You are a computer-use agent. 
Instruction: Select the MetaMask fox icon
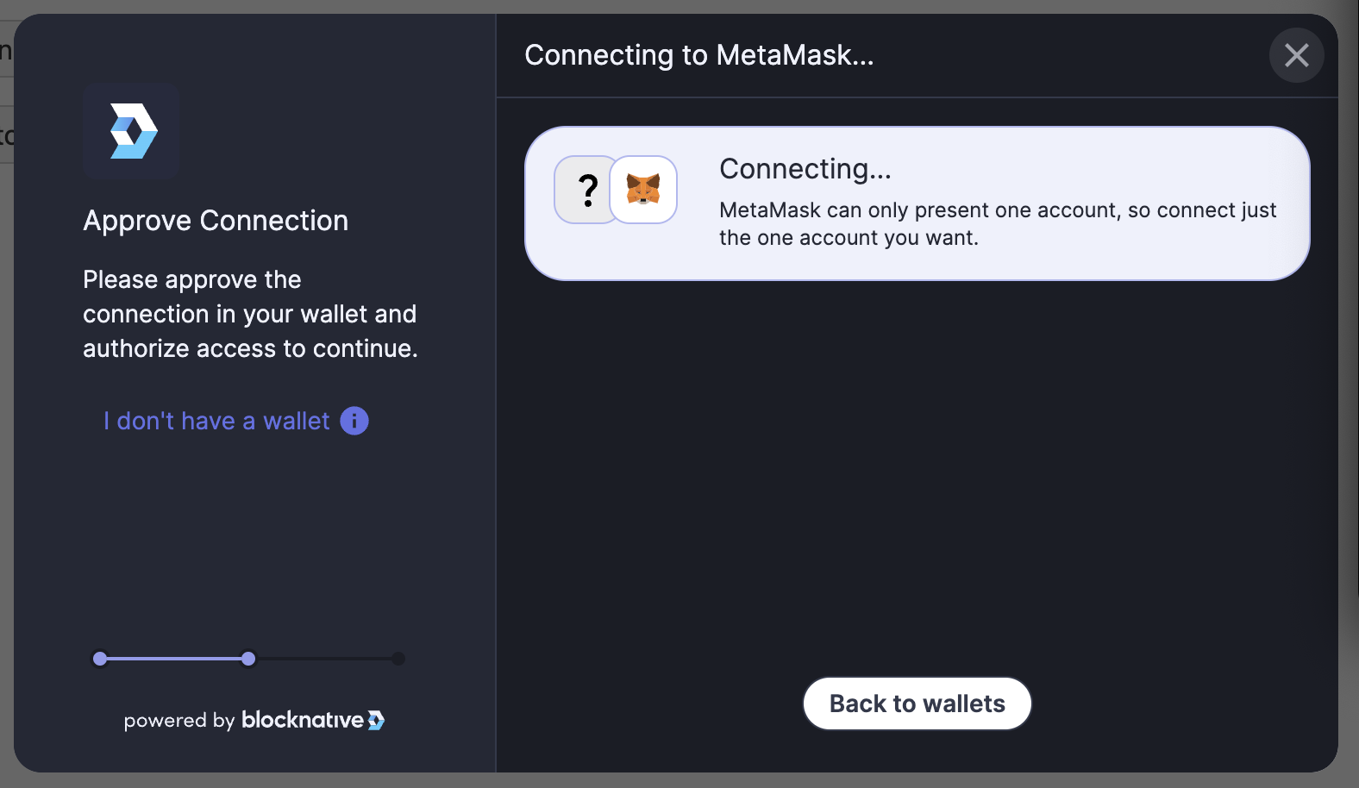click(x=644, y=190)
